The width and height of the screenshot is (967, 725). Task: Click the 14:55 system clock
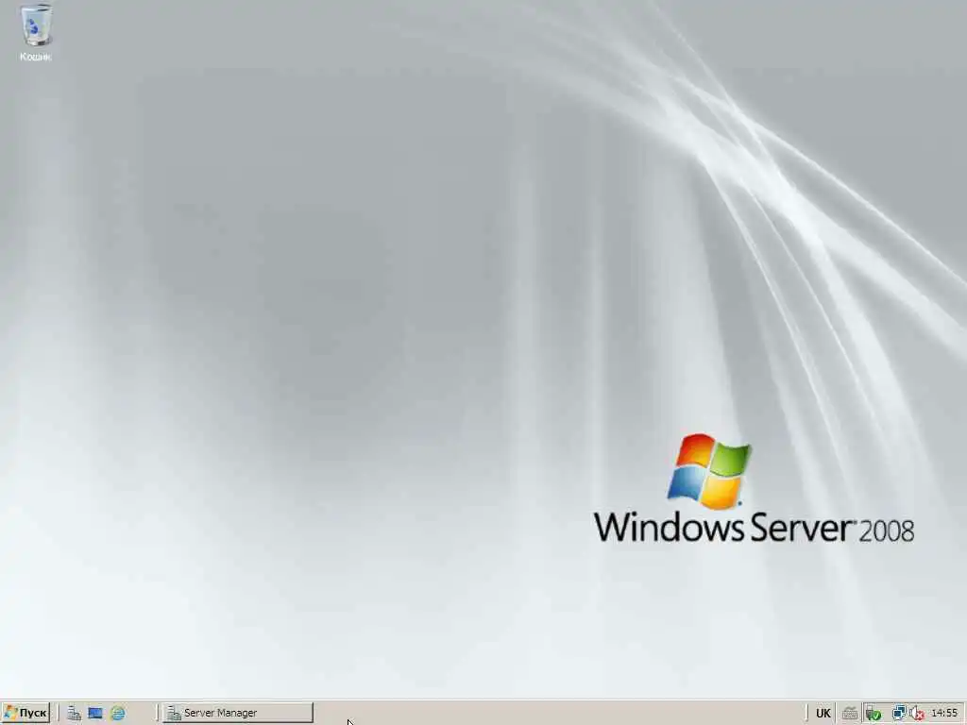pyautogui.click(x=944, y=713)
